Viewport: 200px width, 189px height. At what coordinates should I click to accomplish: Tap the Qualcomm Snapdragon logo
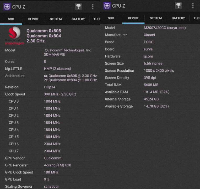pos(14,36)
